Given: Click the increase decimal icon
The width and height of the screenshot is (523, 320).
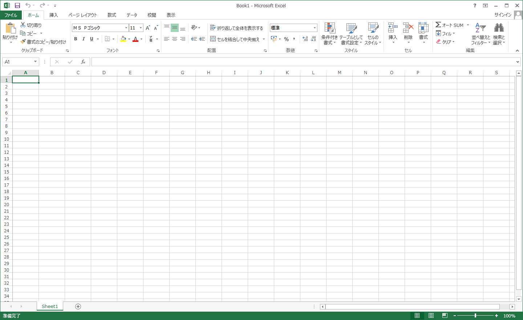Looking at the screenshot, I should click(305, 39).
